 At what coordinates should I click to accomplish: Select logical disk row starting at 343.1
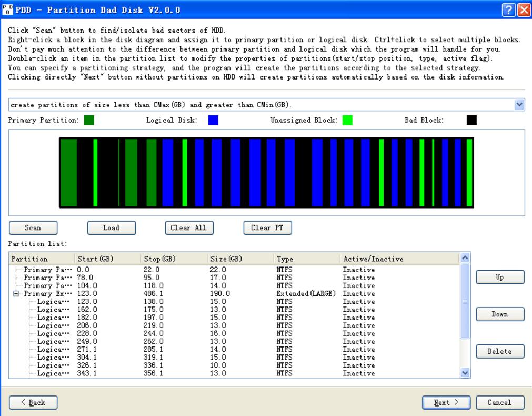pos(234,373)
